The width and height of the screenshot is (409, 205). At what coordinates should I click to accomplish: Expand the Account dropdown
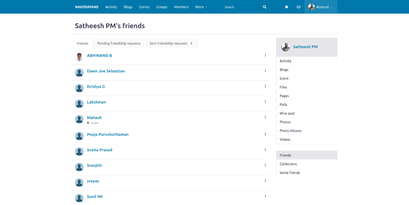pyautogui.click(x=321, y=7)
